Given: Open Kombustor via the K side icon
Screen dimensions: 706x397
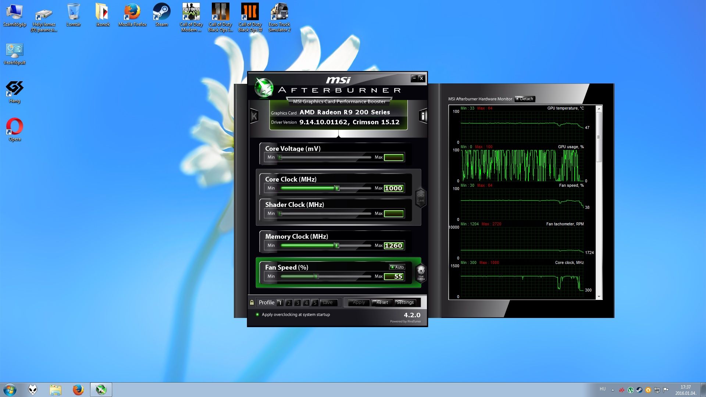Looking at the screenshot, I should click(x=254, y=117).
